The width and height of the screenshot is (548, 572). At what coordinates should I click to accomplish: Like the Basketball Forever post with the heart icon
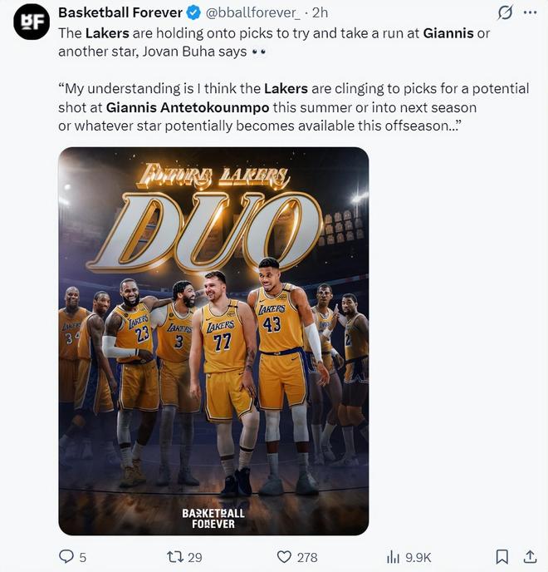click(x=284, y=556)
